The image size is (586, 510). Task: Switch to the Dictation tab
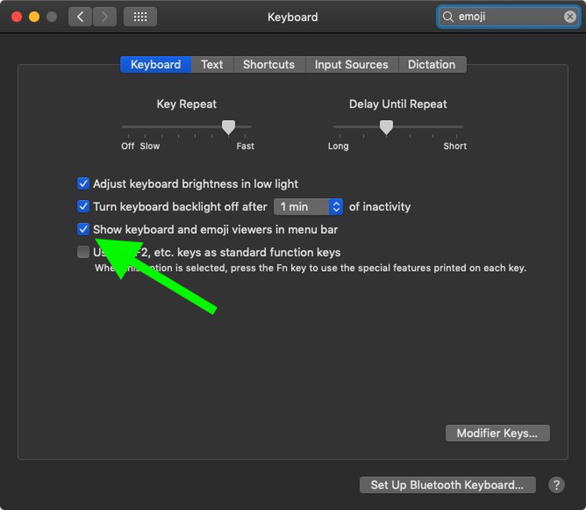tap(431, 64)
